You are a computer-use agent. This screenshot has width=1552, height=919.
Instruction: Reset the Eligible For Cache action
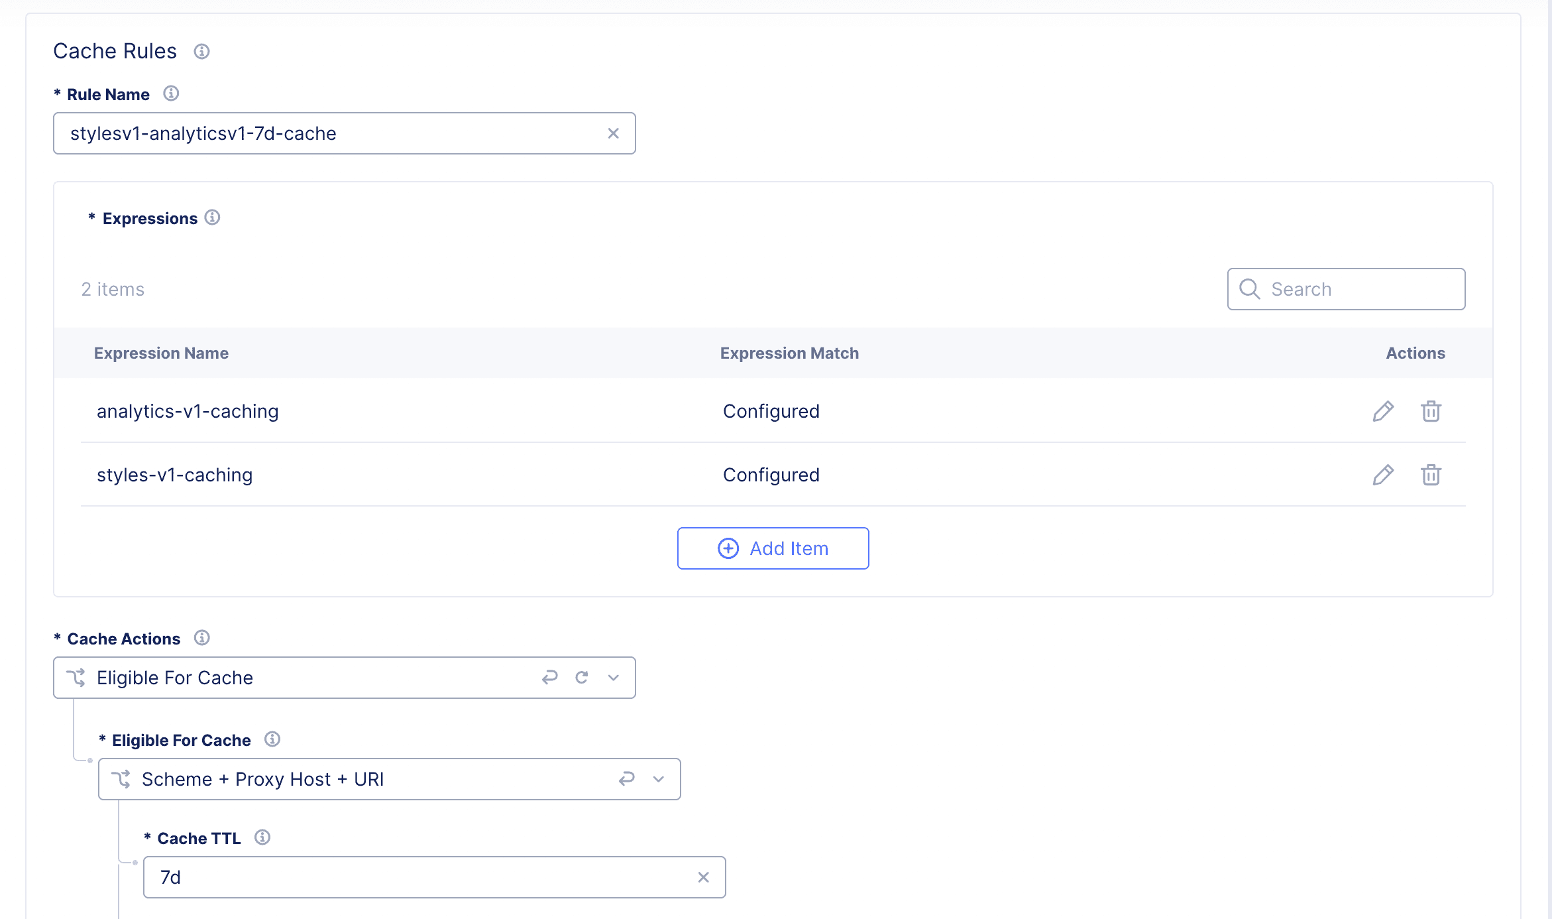(581, 677)
